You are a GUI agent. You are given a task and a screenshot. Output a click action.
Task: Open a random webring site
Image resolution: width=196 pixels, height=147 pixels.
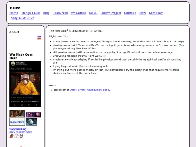[20, 132]
